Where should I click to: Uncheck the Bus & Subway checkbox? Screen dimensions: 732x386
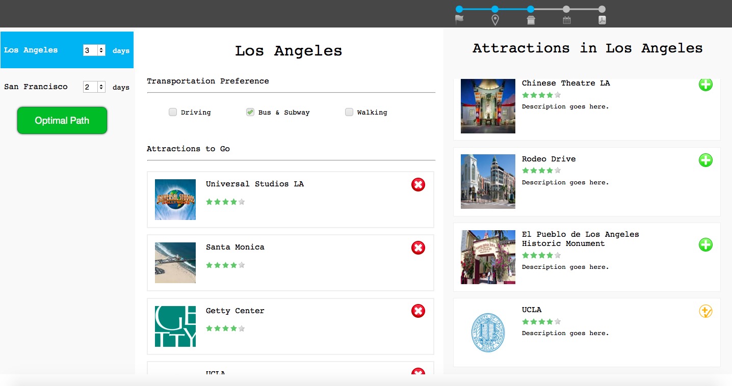coord(250,112)
